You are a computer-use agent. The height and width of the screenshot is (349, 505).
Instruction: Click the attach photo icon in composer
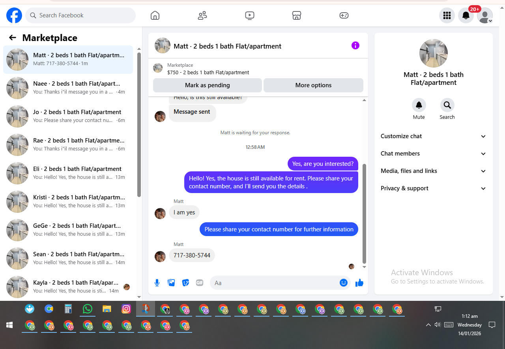click(x=171, y=283)
